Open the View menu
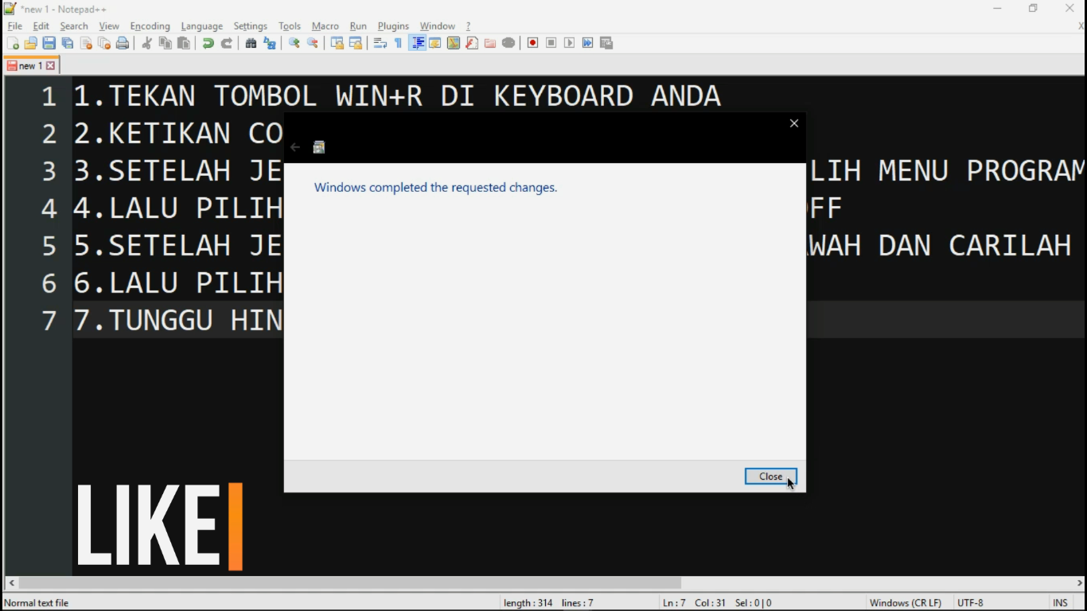 pos(109,26)
